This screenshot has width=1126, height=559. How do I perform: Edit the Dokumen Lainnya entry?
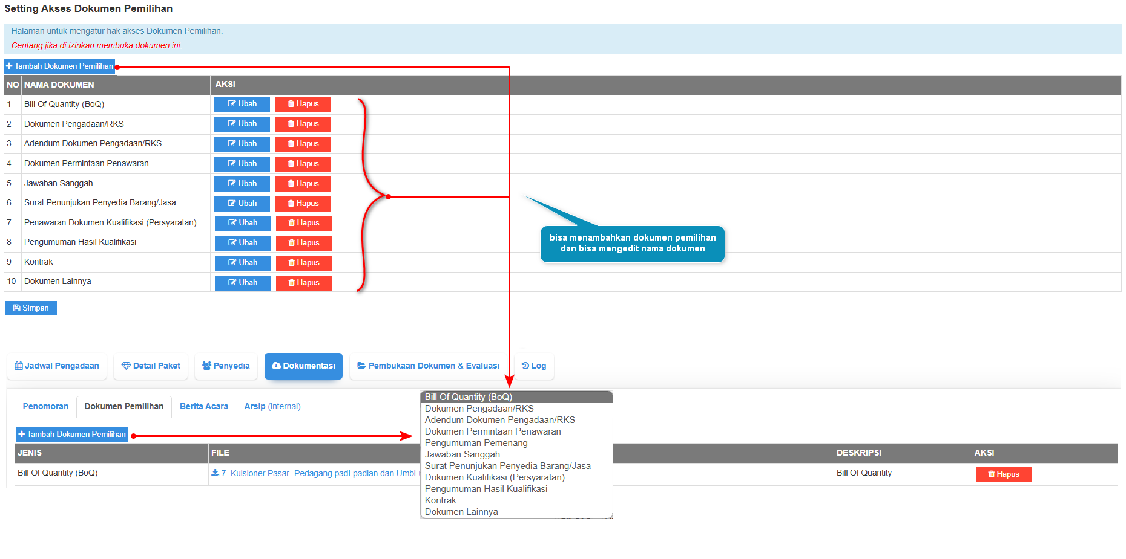[243, 283]
